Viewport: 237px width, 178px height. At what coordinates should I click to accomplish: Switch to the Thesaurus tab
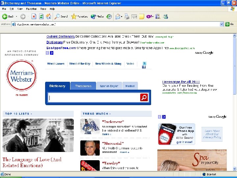[83, 86]
